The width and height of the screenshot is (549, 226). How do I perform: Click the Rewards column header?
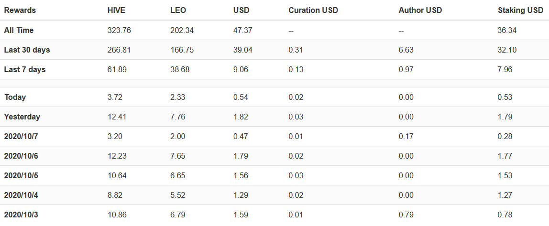pyautogui.click(x=20, y=11)
